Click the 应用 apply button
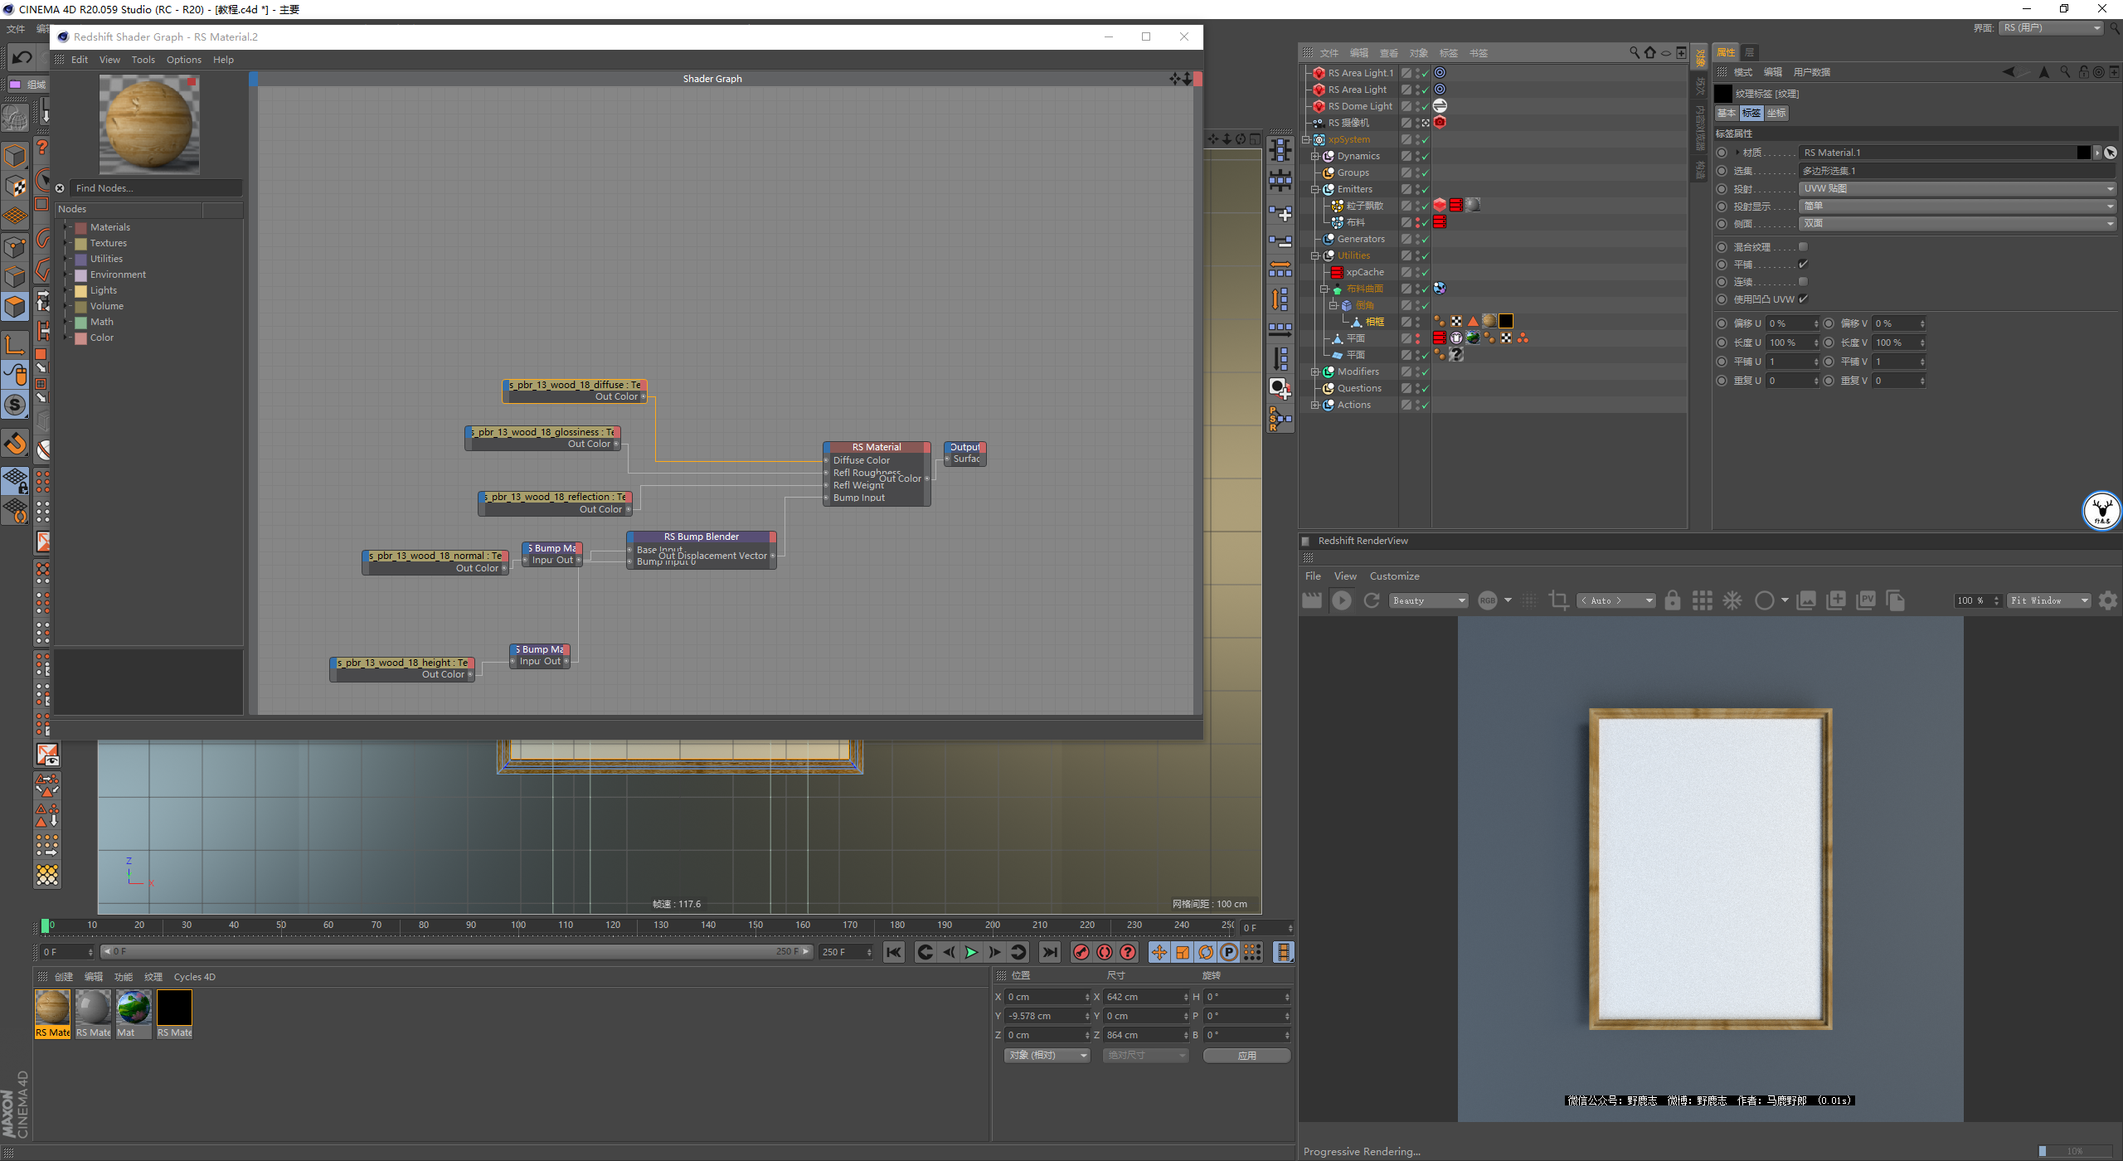The width and height of the screenshot is (2123, 1161). tap(1246, 1055)
